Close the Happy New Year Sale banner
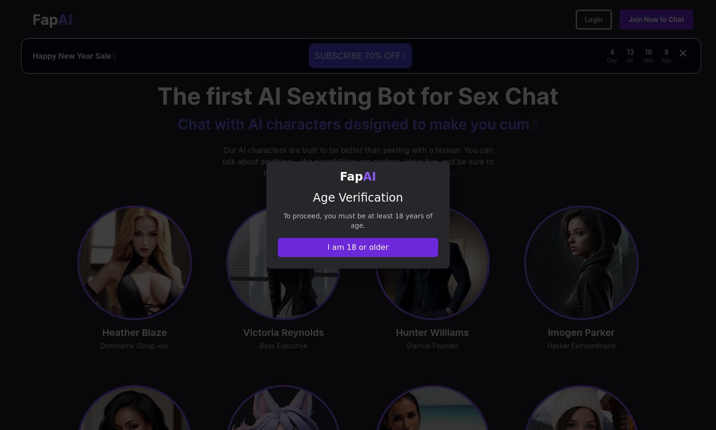The image size is (716, 430). point(683,53)
